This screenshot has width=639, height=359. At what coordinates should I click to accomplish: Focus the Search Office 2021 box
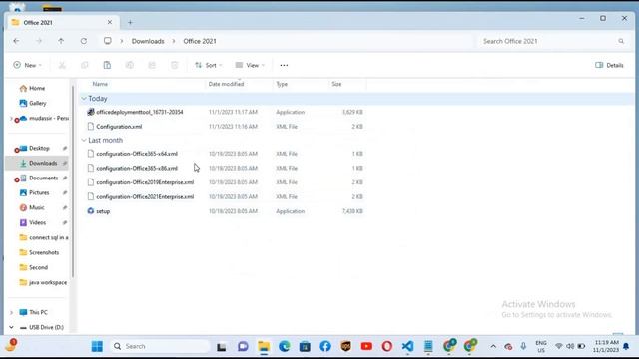coord(553,41)
